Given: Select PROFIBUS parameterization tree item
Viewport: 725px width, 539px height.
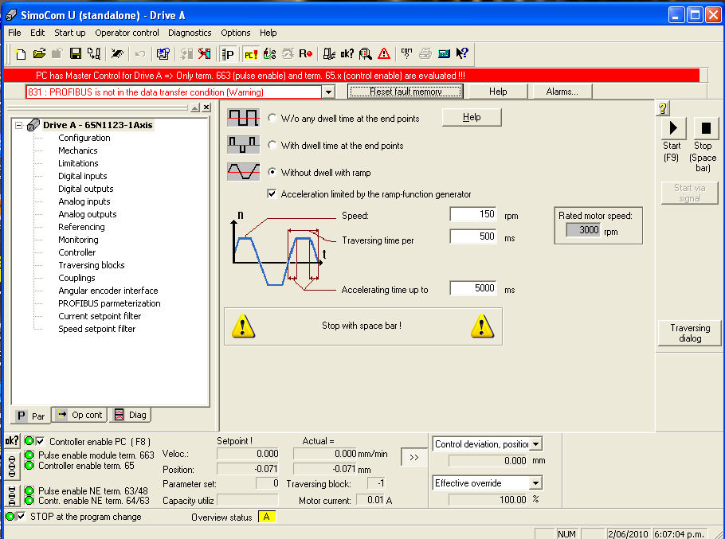Looking at the screenshot, I should coord(109,303).
